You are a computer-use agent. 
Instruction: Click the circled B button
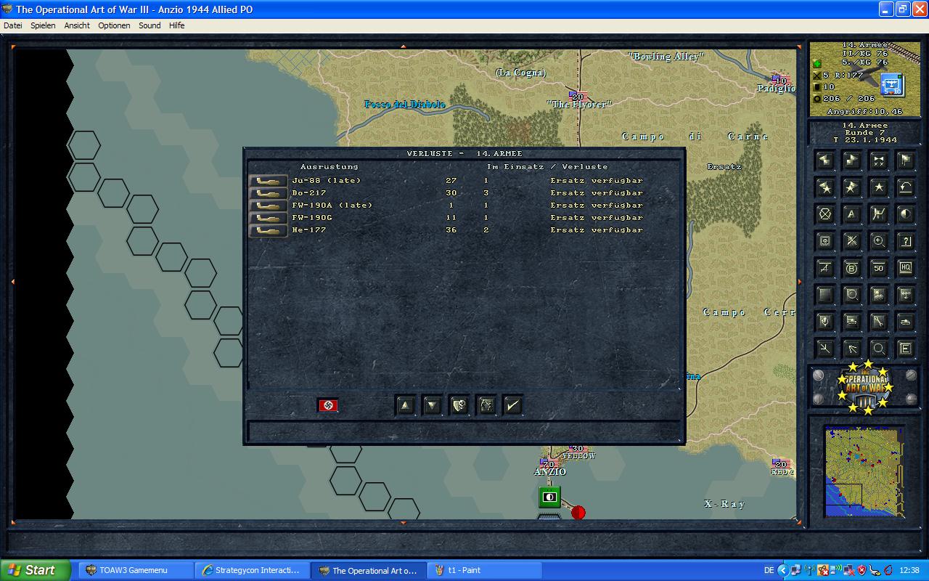click(x=852, y=268)
